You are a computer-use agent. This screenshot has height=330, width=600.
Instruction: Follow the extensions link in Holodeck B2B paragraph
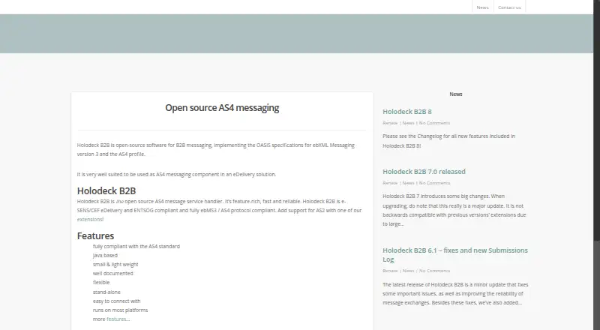[x=90, y=219]
